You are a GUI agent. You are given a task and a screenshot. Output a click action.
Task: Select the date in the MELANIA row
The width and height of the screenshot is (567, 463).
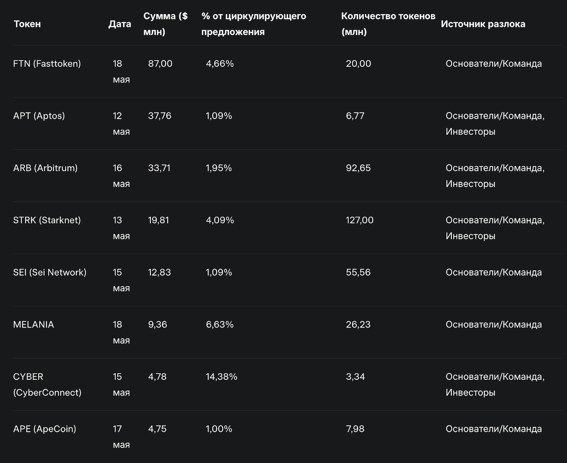[121, 332]
